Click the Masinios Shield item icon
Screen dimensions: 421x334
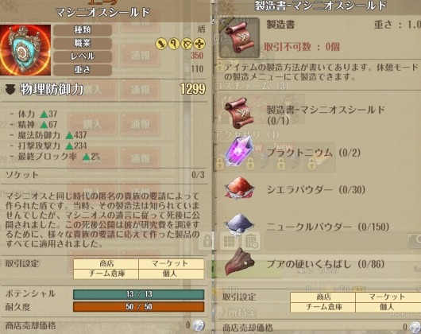click(25, 50)
